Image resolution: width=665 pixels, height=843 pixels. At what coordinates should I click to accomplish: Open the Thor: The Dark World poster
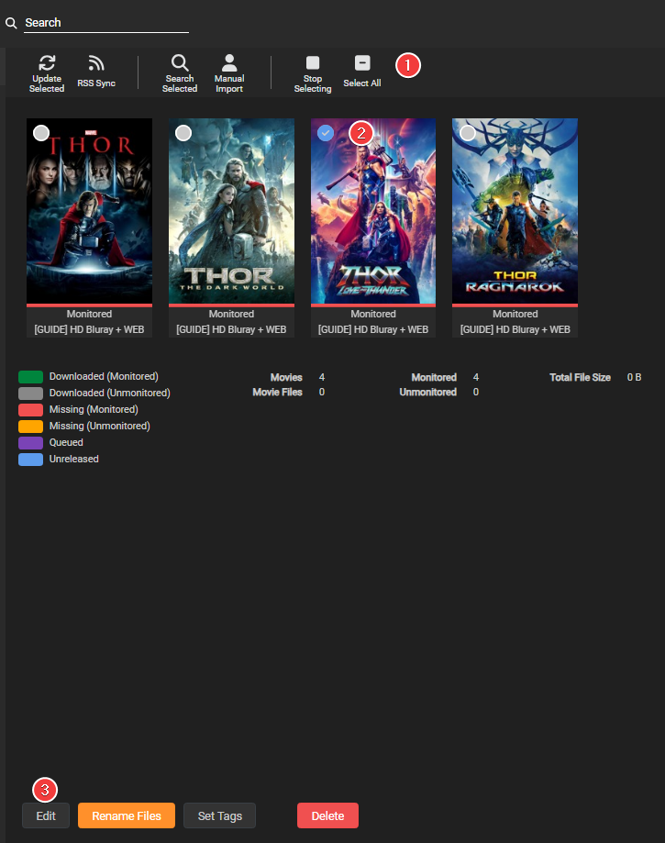coord(231,220)
